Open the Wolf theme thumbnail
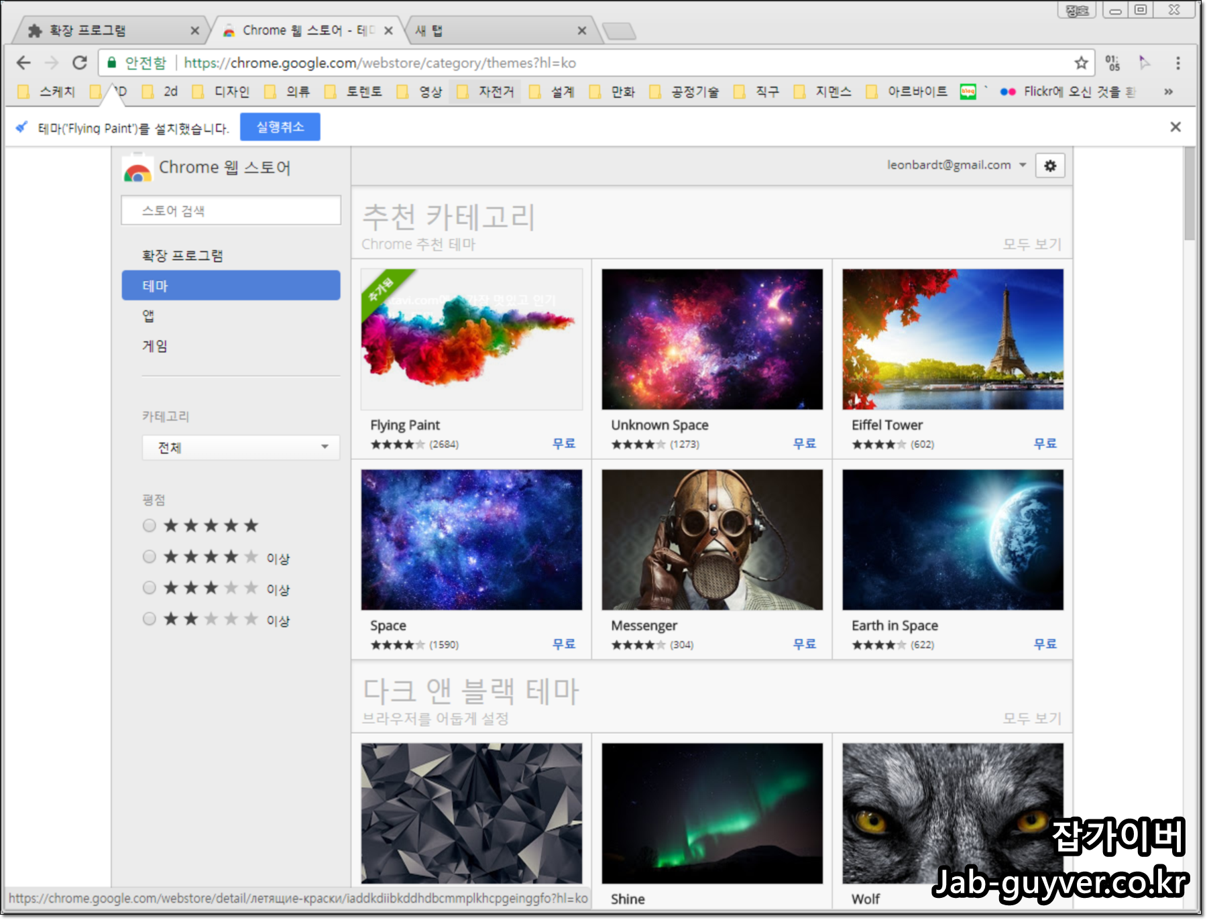1207x920 pixels. tap(953, 813)
